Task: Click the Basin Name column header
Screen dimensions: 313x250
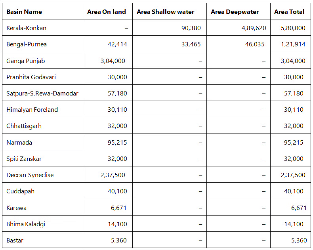Action: tap(24, 12)
